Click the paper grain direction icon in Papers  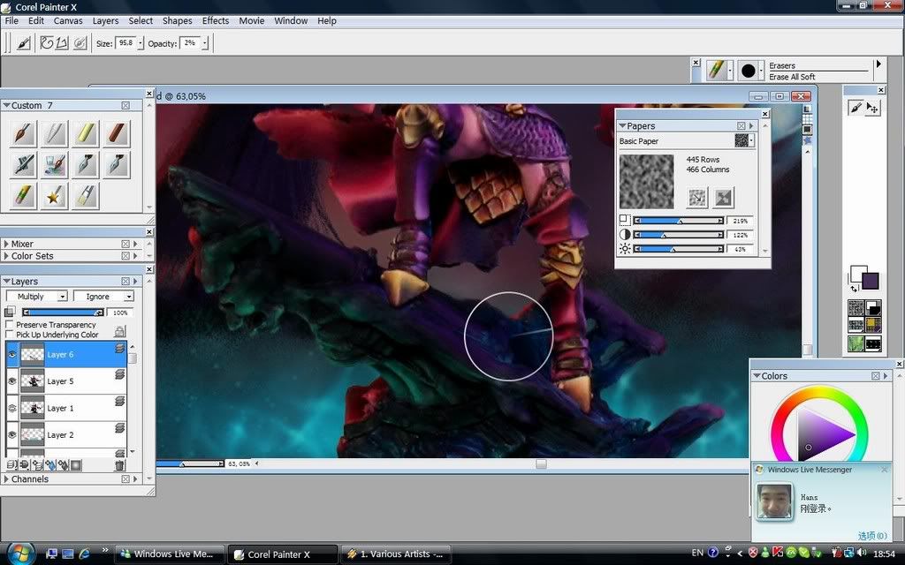(x=698, y=198)
